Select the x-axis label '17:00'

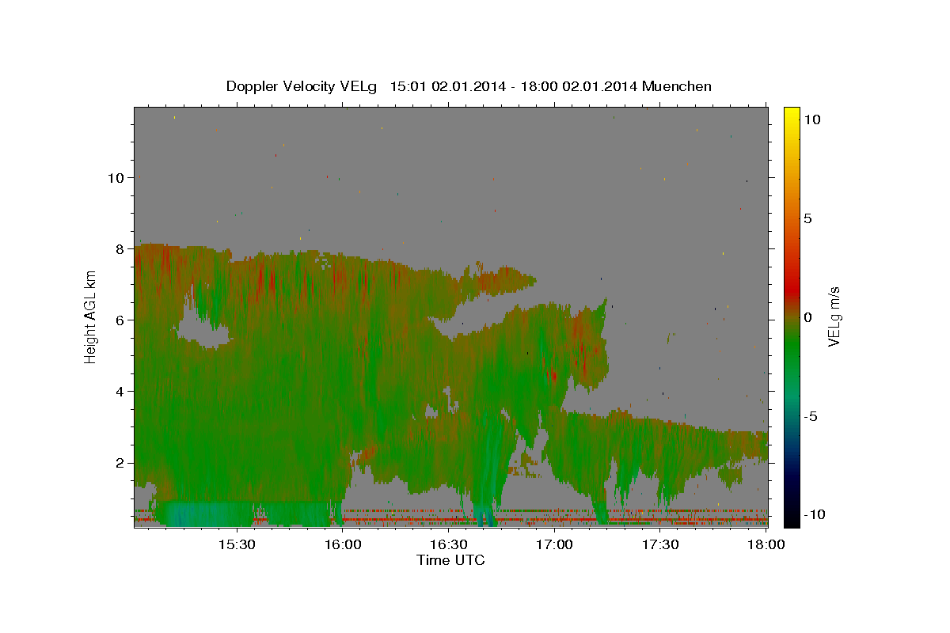[555, 545]
